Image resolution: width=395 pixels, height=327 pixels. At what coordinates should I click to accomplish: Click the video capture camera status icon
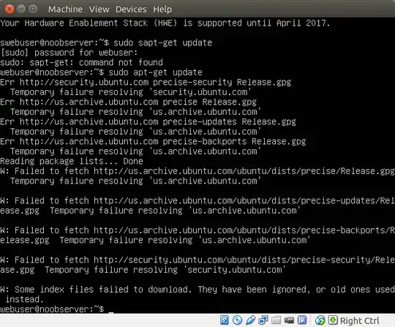point(289,320)
